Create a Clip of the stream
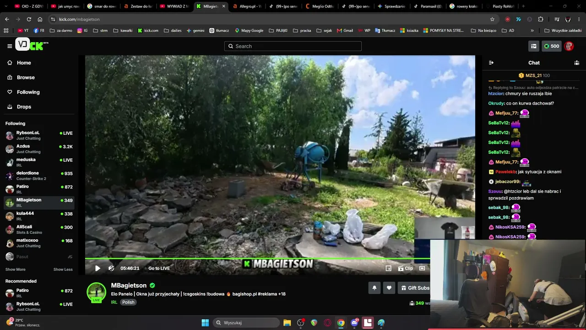The height and width of the screenshot is (330, 586). 406,268
